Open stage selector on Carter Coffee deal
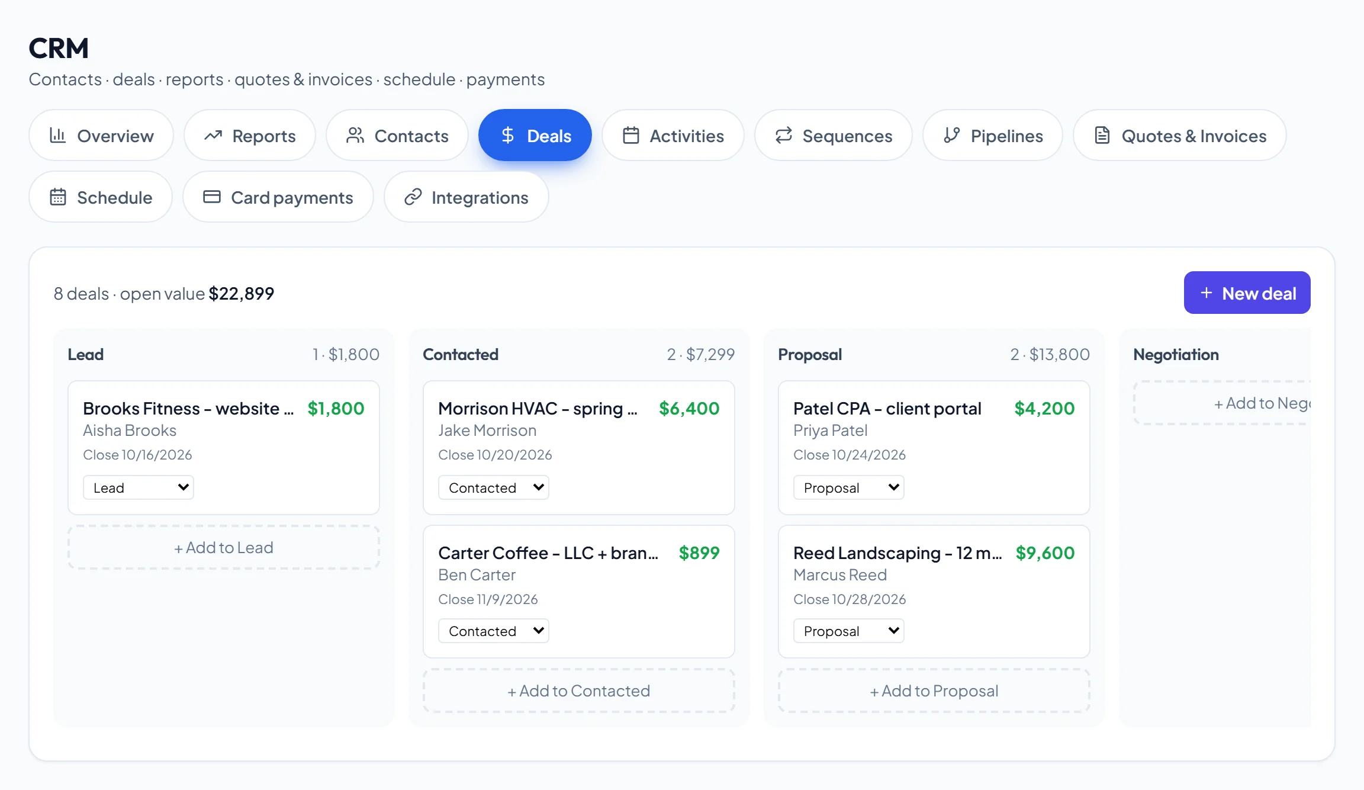Viewport: 1364px width, 790px height. tap(494, 631)
